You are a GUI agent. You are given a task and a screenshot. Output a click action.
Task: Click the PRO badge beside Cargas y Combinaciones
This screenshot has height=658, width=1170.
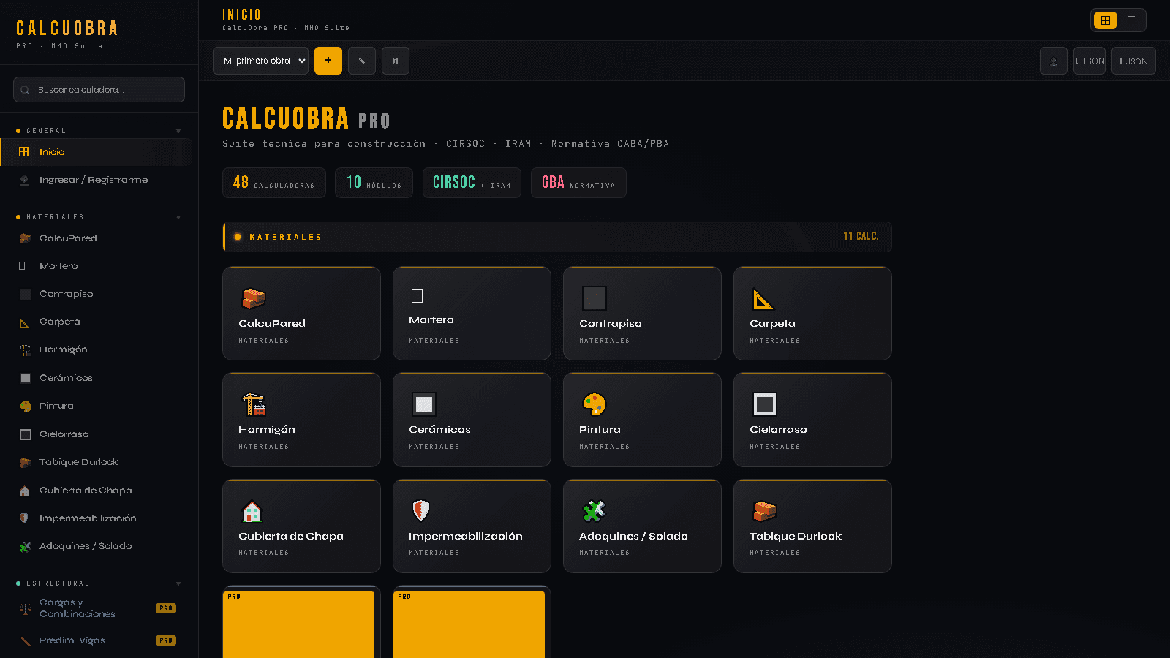[166, 608]
